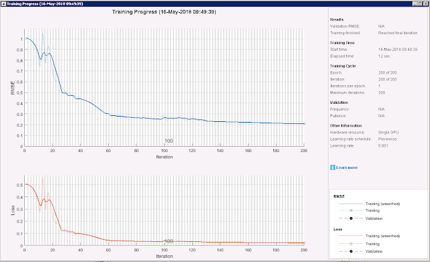
Task: Click the 'Reached final iteration' value
Action: click(x=398, y=33)
